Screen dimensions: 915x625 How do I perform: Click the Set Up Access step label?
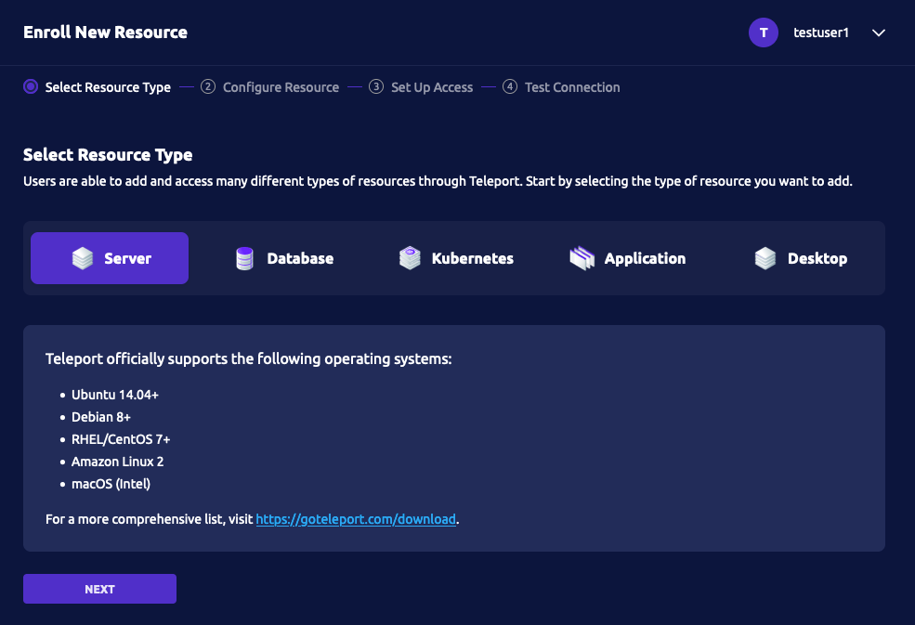432,87
